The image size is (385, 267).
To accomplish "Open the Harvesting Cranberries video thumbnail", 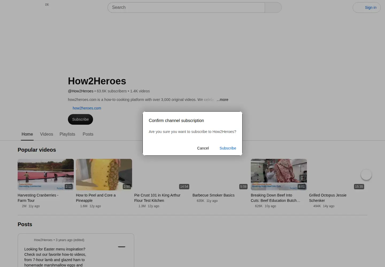I will pos(46,175).
